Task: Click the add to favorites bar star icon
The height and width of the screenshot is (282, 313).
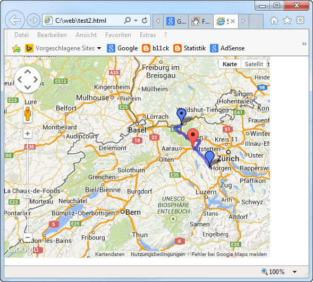Action: 16,48
